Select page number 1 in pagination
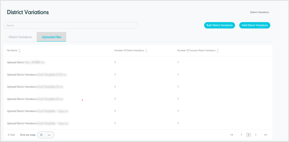This screenshot has width=289, height=142. (x=249, y=135)
